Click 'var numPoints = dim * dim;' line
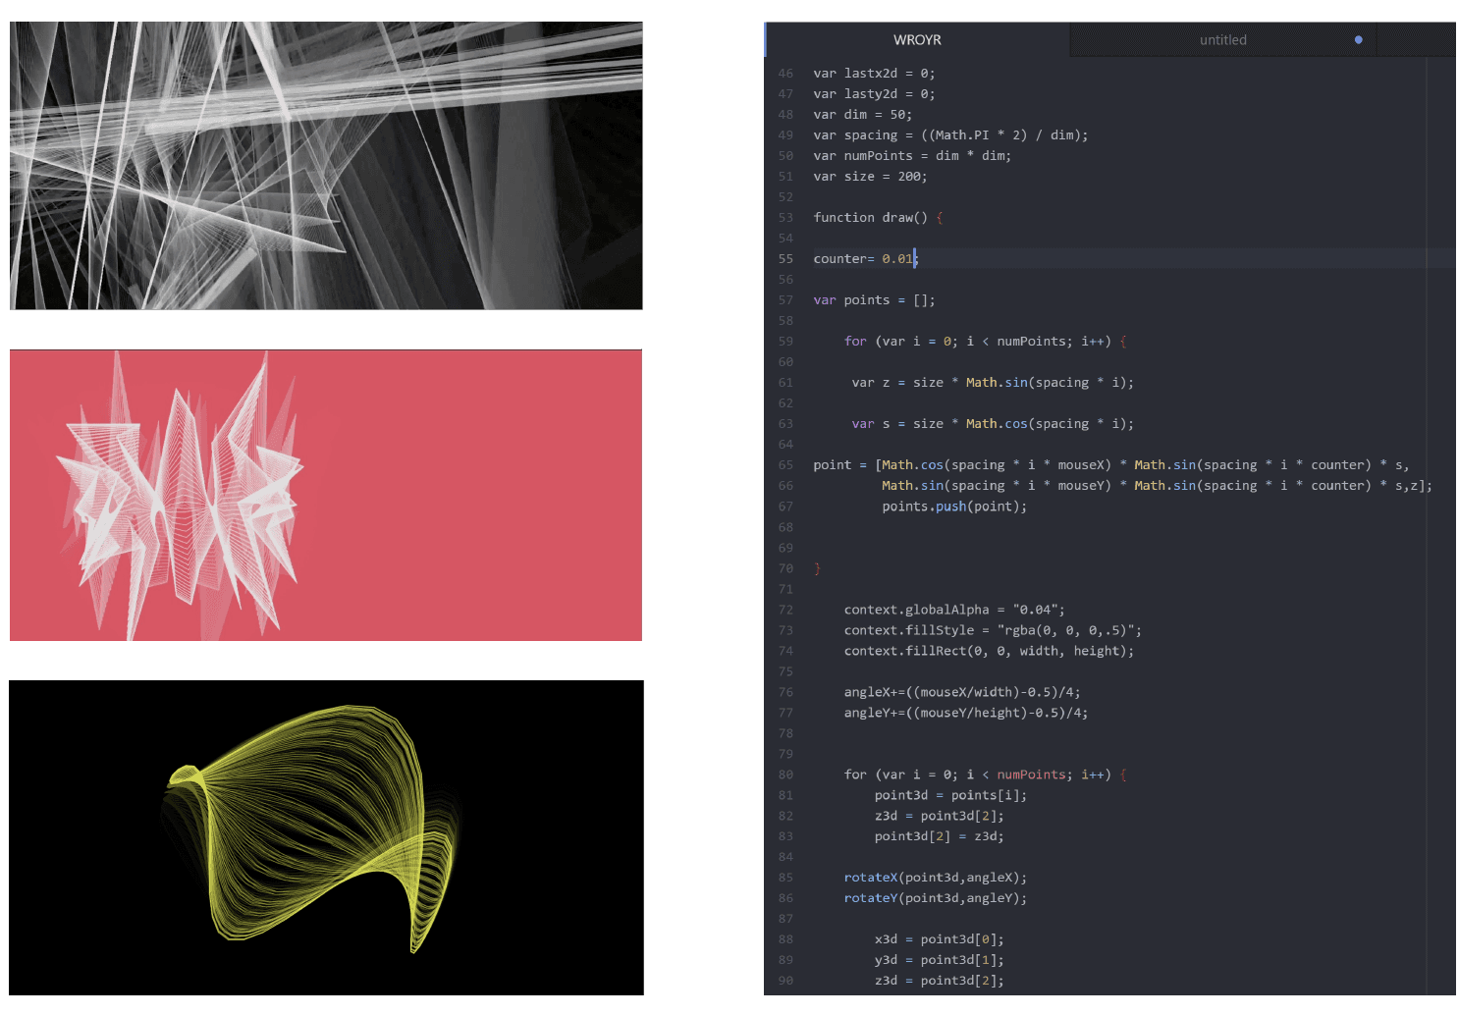Screen dimensions: 1459x1015 [912, 156]
